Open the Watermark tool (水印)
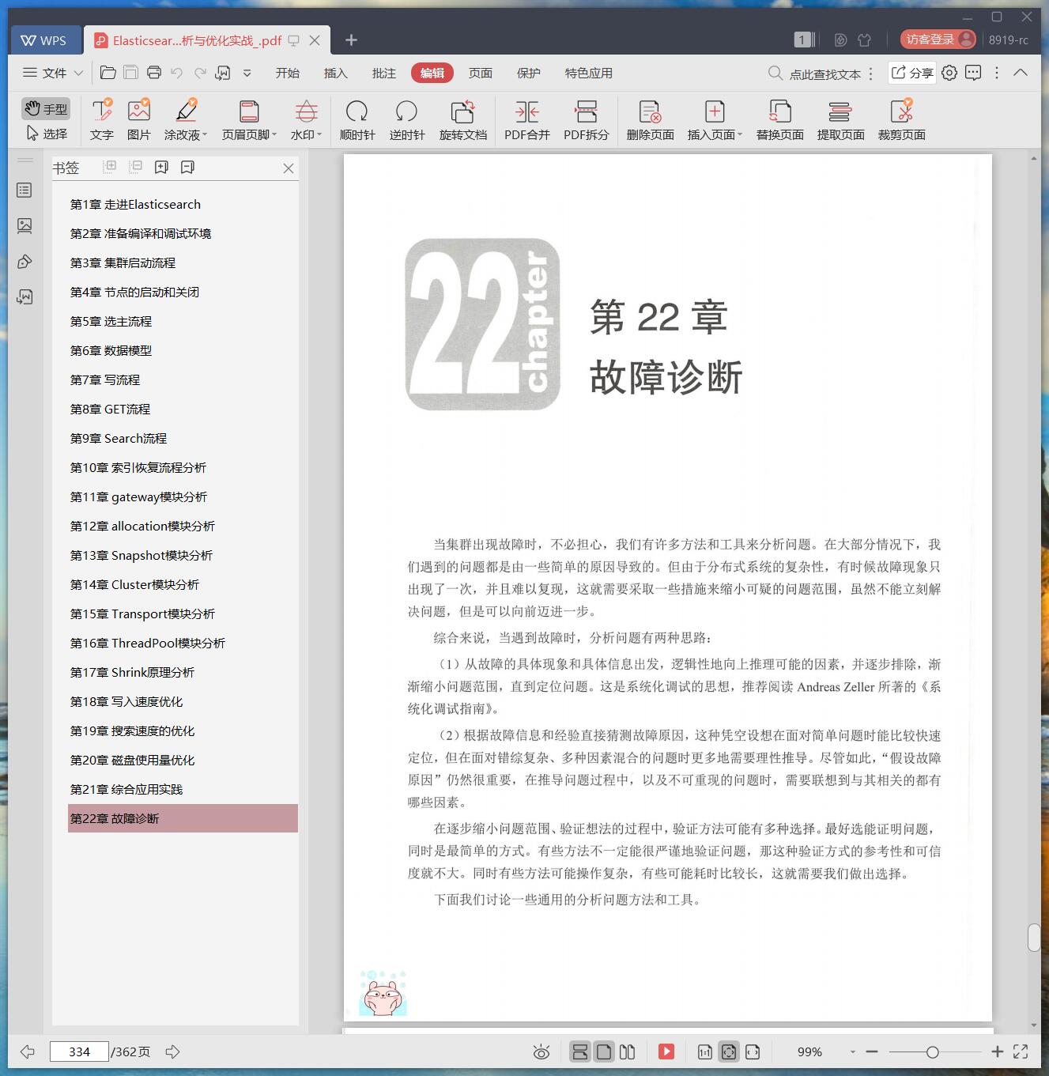1049x1076 pixels. [306, 120]
